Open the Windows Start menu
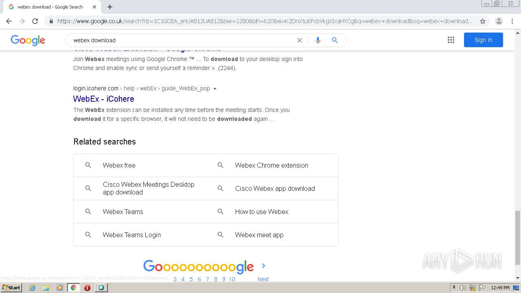This screenshot has height=293, width=521. point(11,287)
